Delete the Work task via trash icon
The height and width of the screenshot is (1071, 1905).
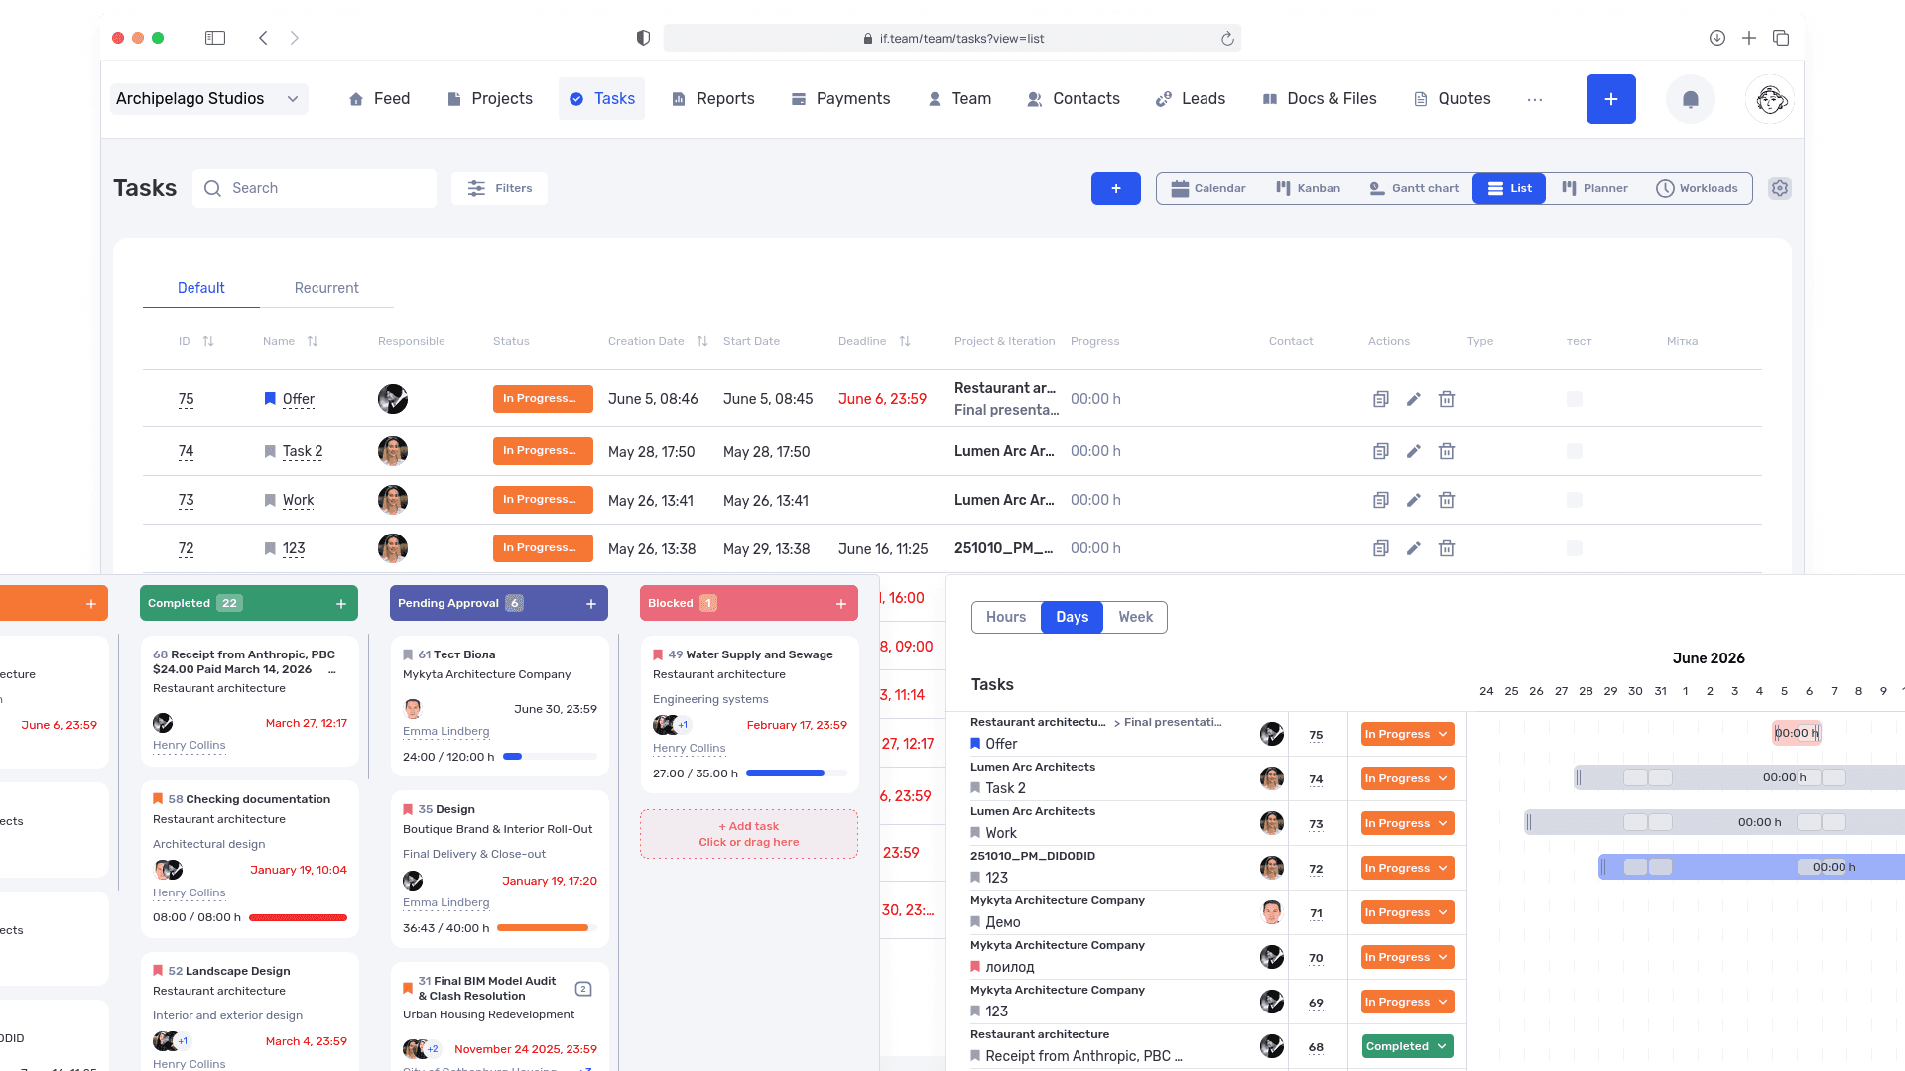click(x=1447, y=500)
